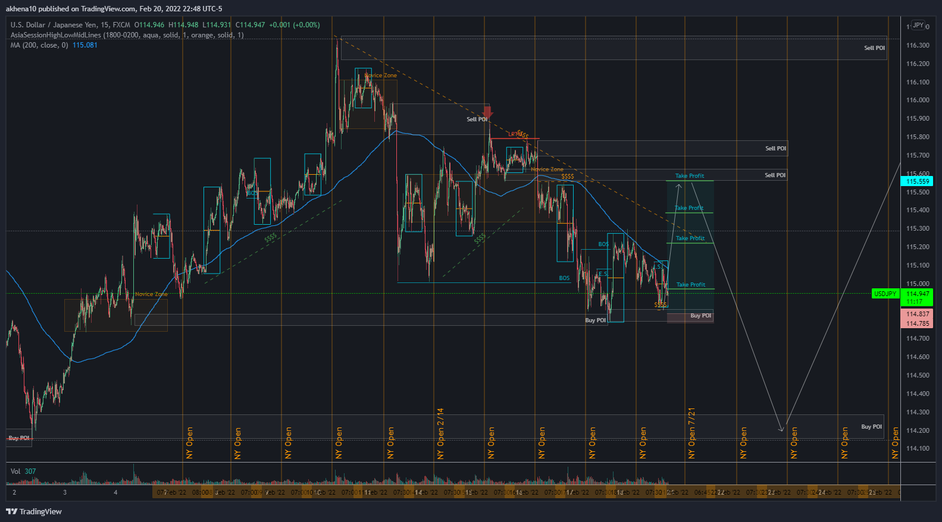The height and width of the screenshot is (522, 942).
Task: Click the countdown timer 11:17 label
Action: coord(914,302)
